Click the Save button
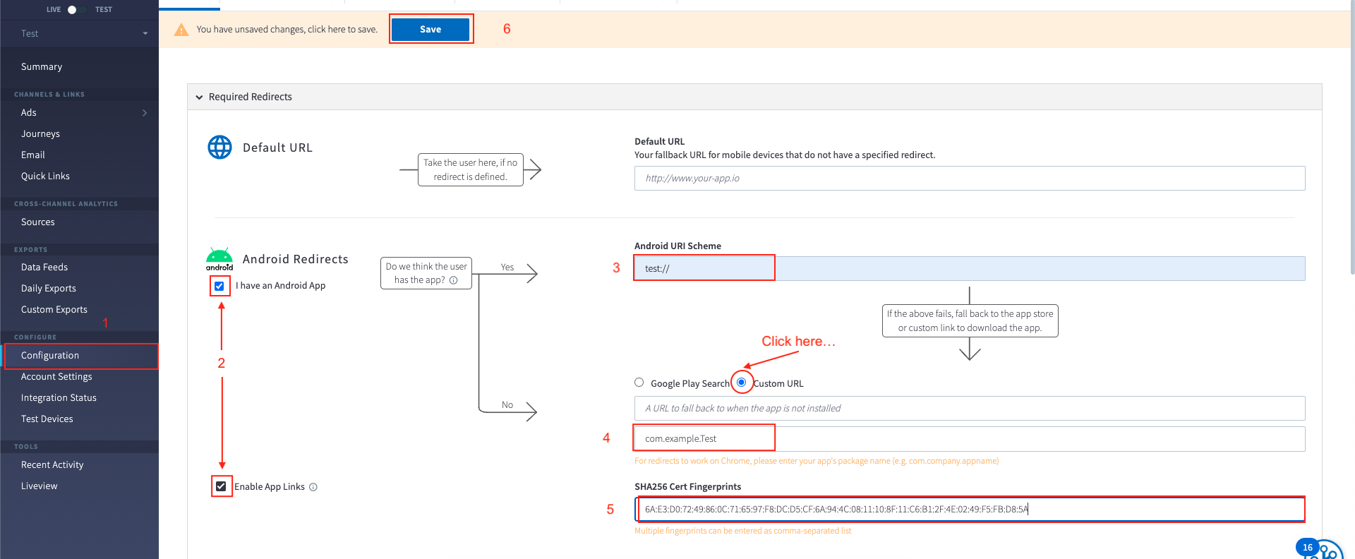The image size is (1355, 559). pyautogui.click(x=430, y=30)
